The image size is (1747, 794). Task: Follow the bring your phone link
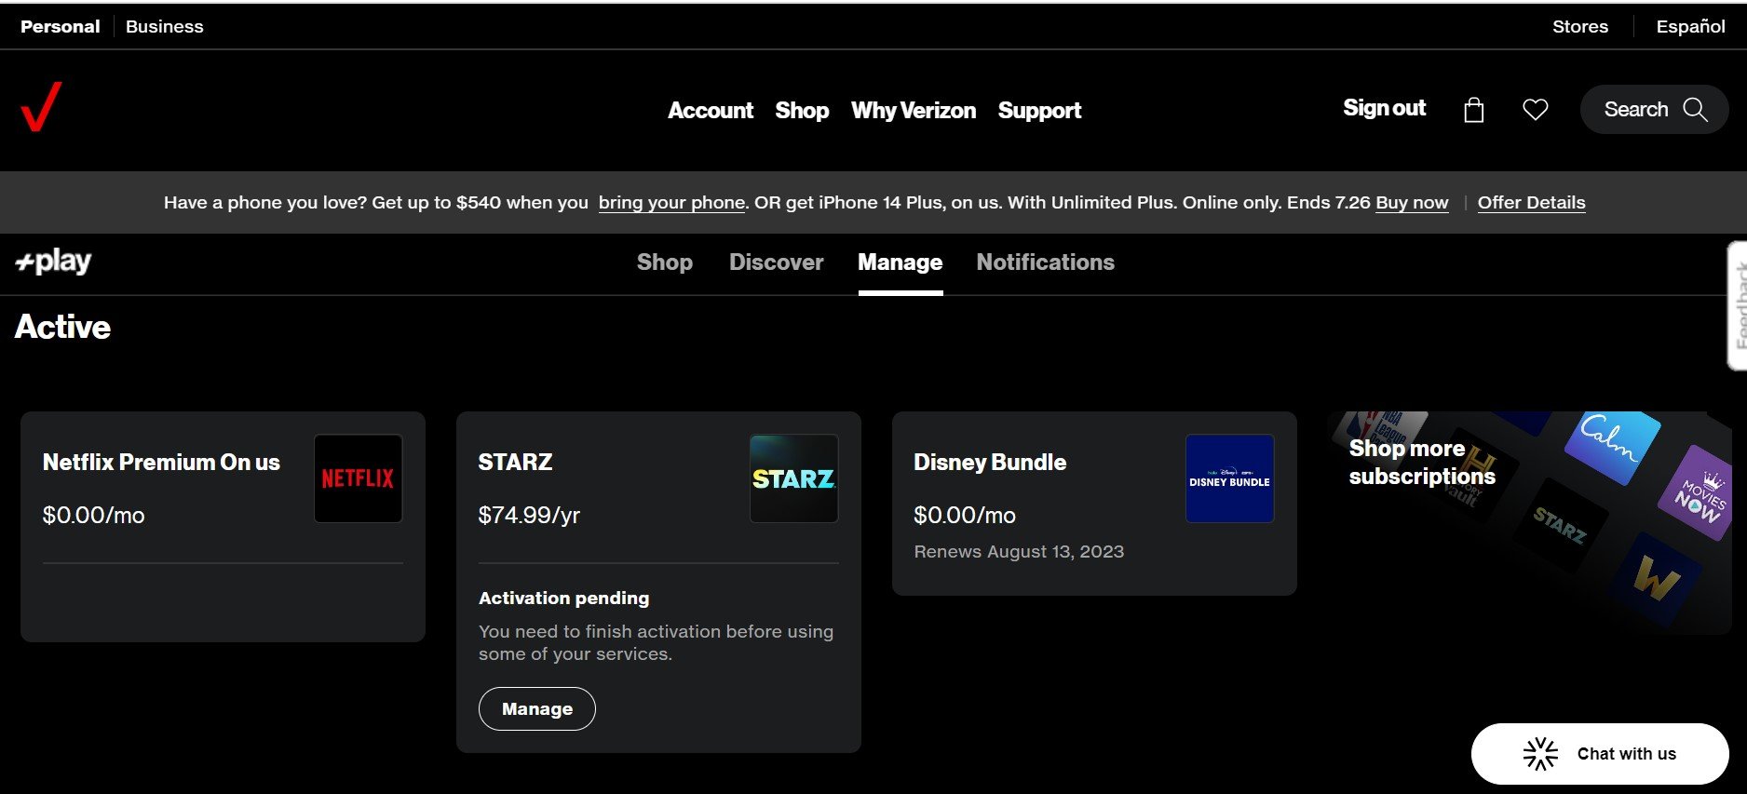pyautogui.click(x=671, y=203)
